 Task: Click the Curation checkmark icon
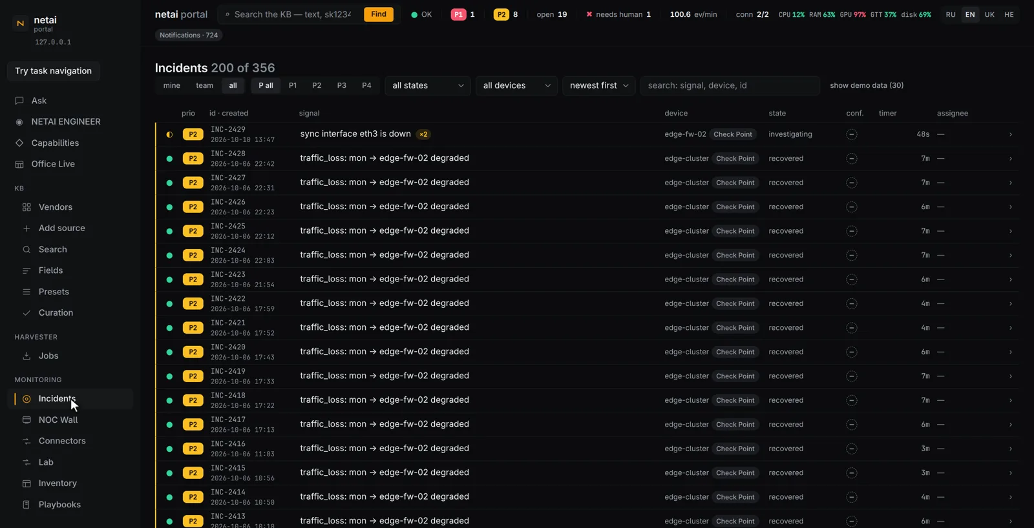[26, 312]
